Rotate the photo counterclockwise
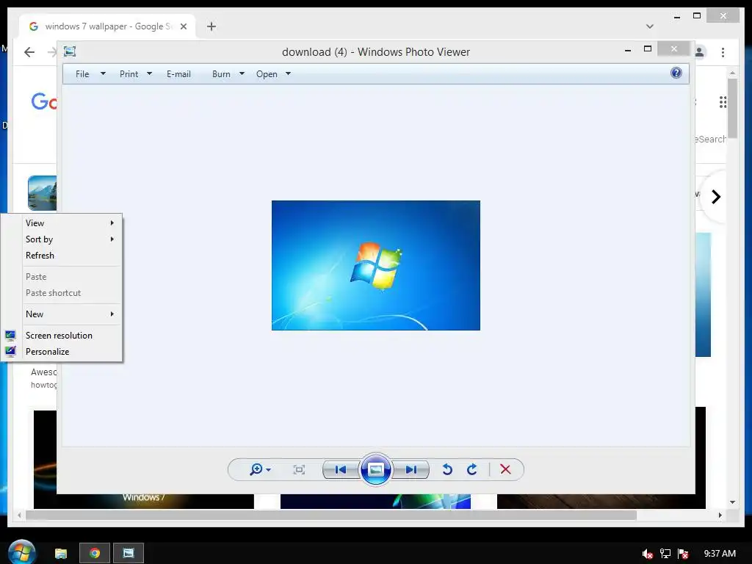Image resolution: width=752 pixels, height=564 pixels. point(447,469)
